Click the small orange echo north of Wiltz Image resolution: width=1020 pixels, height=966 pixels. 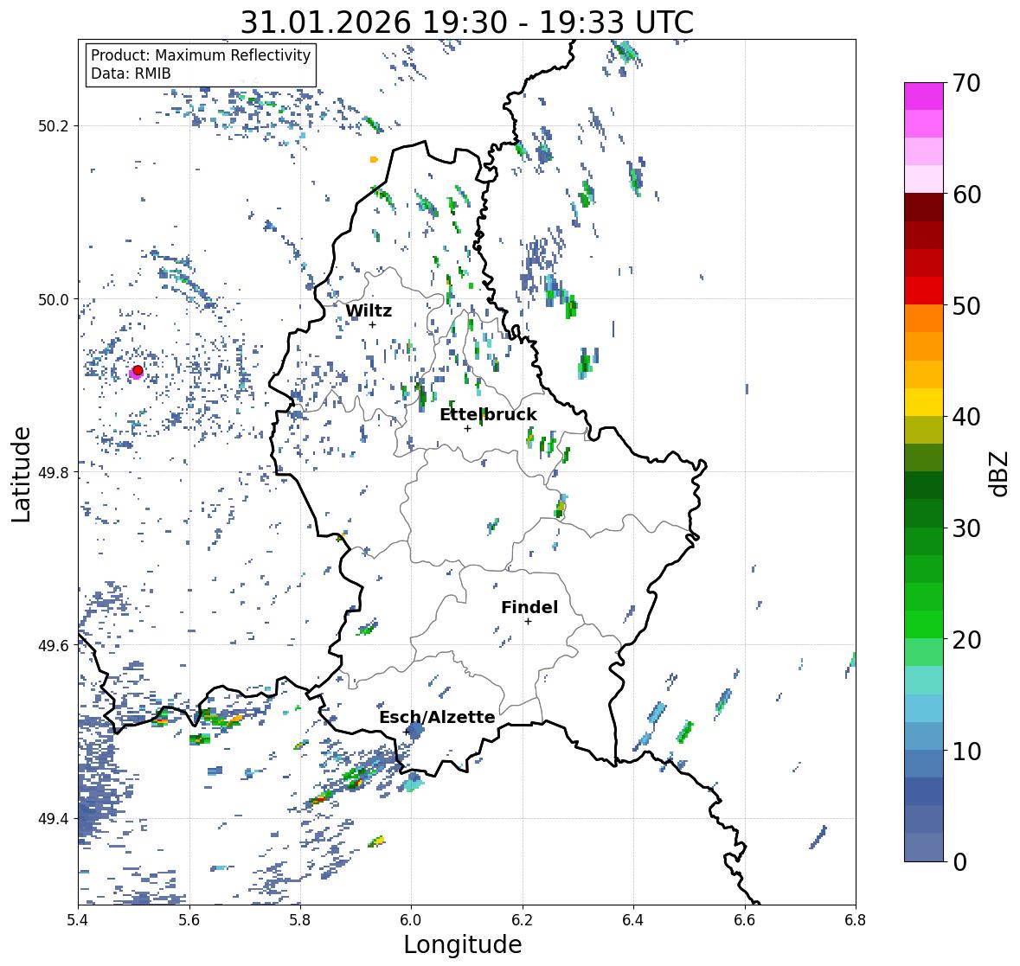(374, 159)
